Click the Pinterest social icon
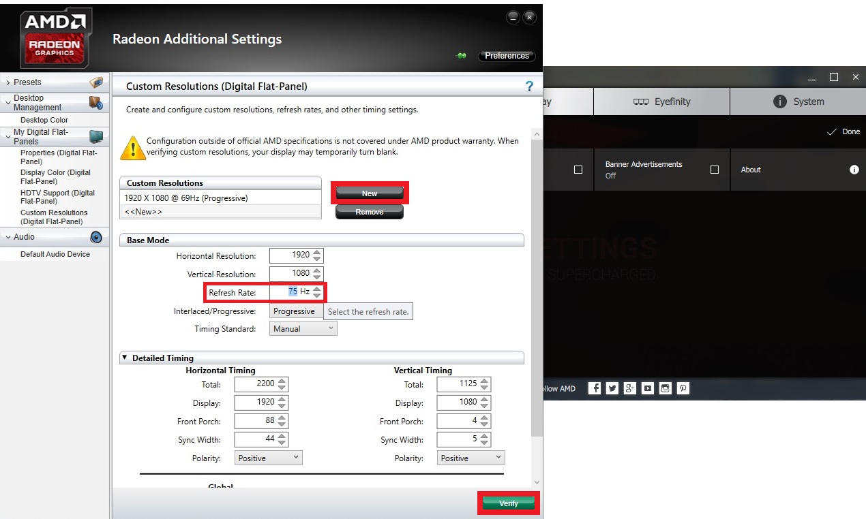The image size is (866, 519). 683,388
